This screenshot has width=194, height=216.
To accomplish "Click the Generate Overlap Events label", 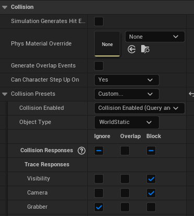I will 43,65.
